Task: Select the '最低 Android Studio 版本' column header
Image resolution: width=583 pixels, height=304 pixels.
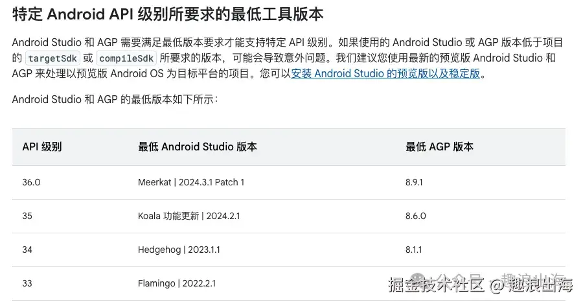Action: (x=198, y=146)
